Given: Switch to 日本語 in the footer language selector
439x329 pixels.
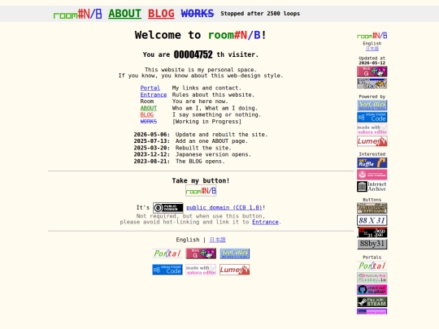Looking at the screenshot, I should click(x=218, y=240).
